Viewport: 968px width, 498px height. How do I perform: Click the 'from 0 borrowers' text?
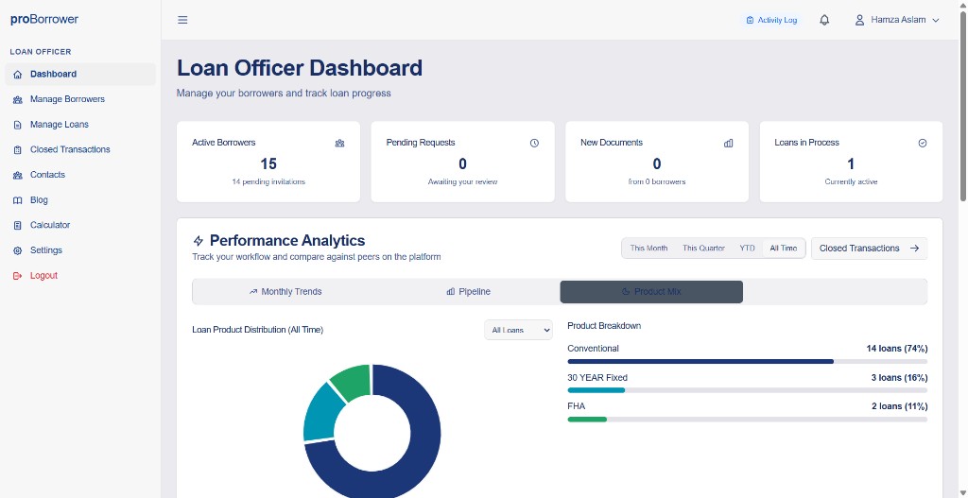coord(657,182)
